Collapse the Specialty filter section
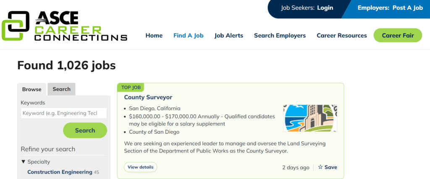The width and height of the screenshot is (430, 179). (35, 162)
